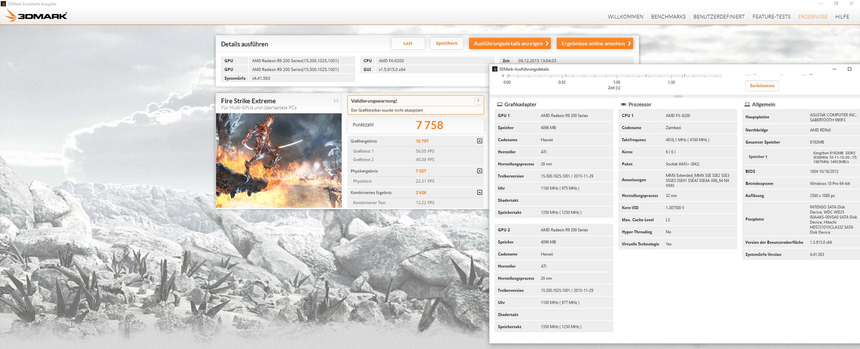Click Hauptplatine value ASUSTeK SABERTOOTH 990FX
The height and width of the screenshot is (349, 860).
point(833,117)
